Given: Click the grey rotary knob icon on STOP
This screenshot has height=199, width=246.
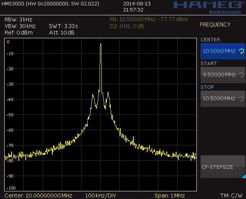Looking at the screenshot, I should (242, 99).
